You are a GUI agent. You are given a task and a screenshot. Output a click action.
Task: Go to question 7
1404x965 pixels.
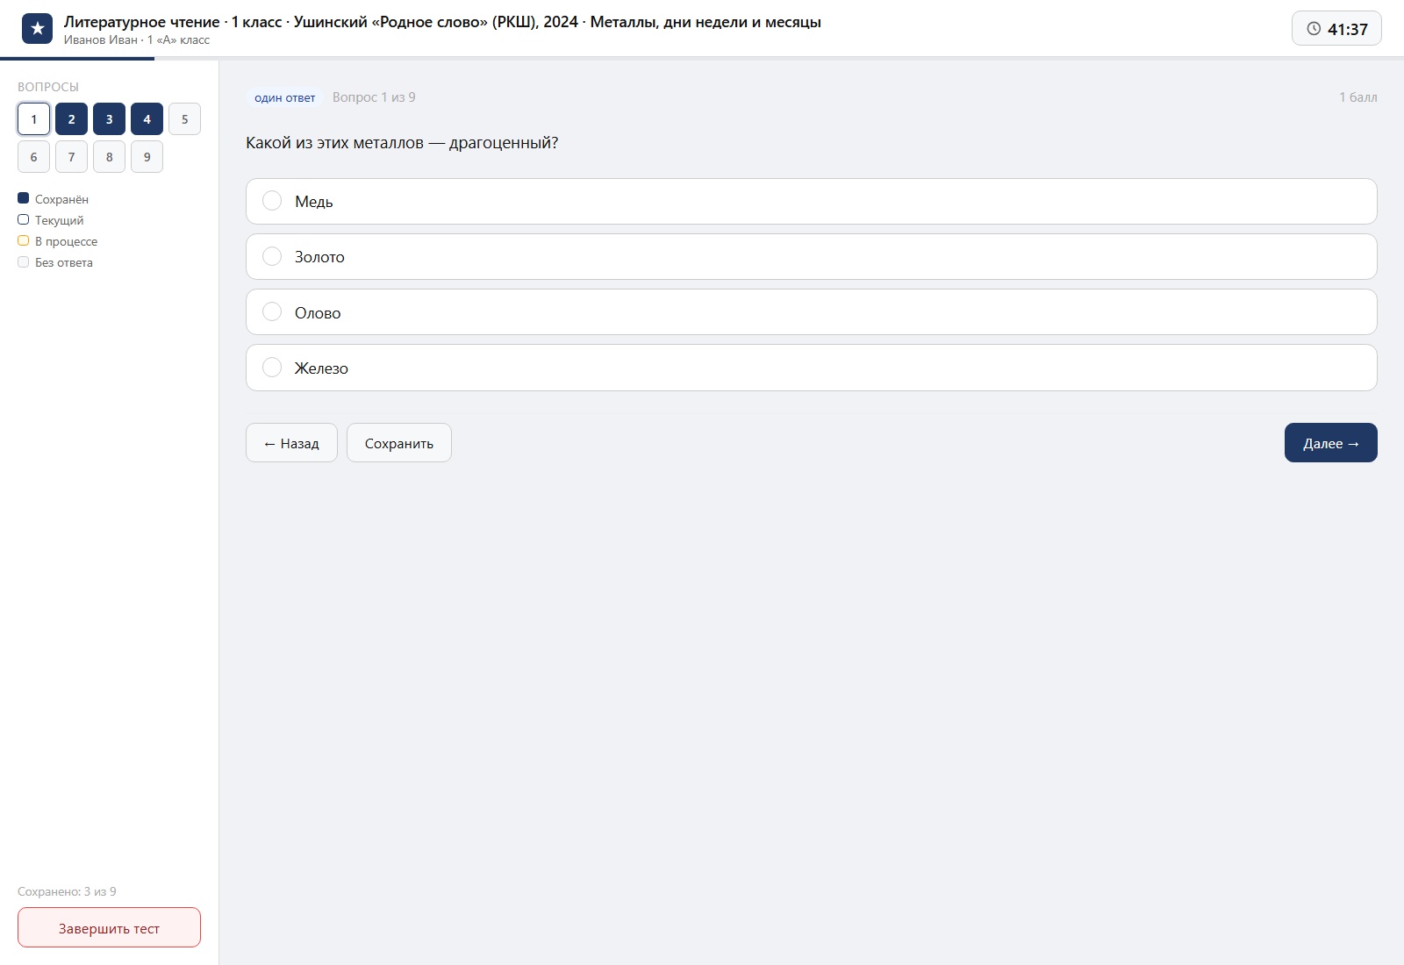71,157
